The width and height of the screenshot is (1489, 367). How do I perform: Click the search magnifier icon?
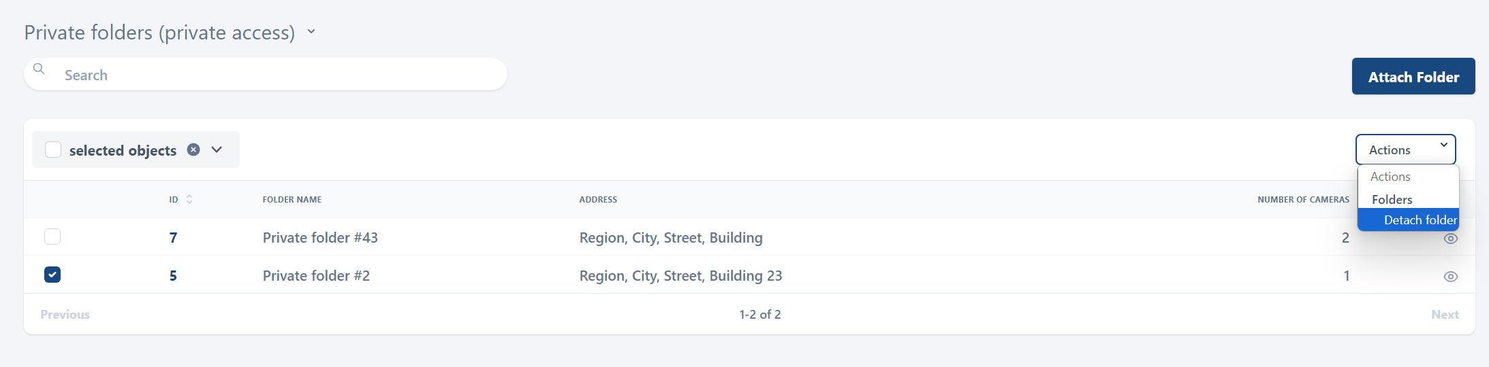pos(39,69)
